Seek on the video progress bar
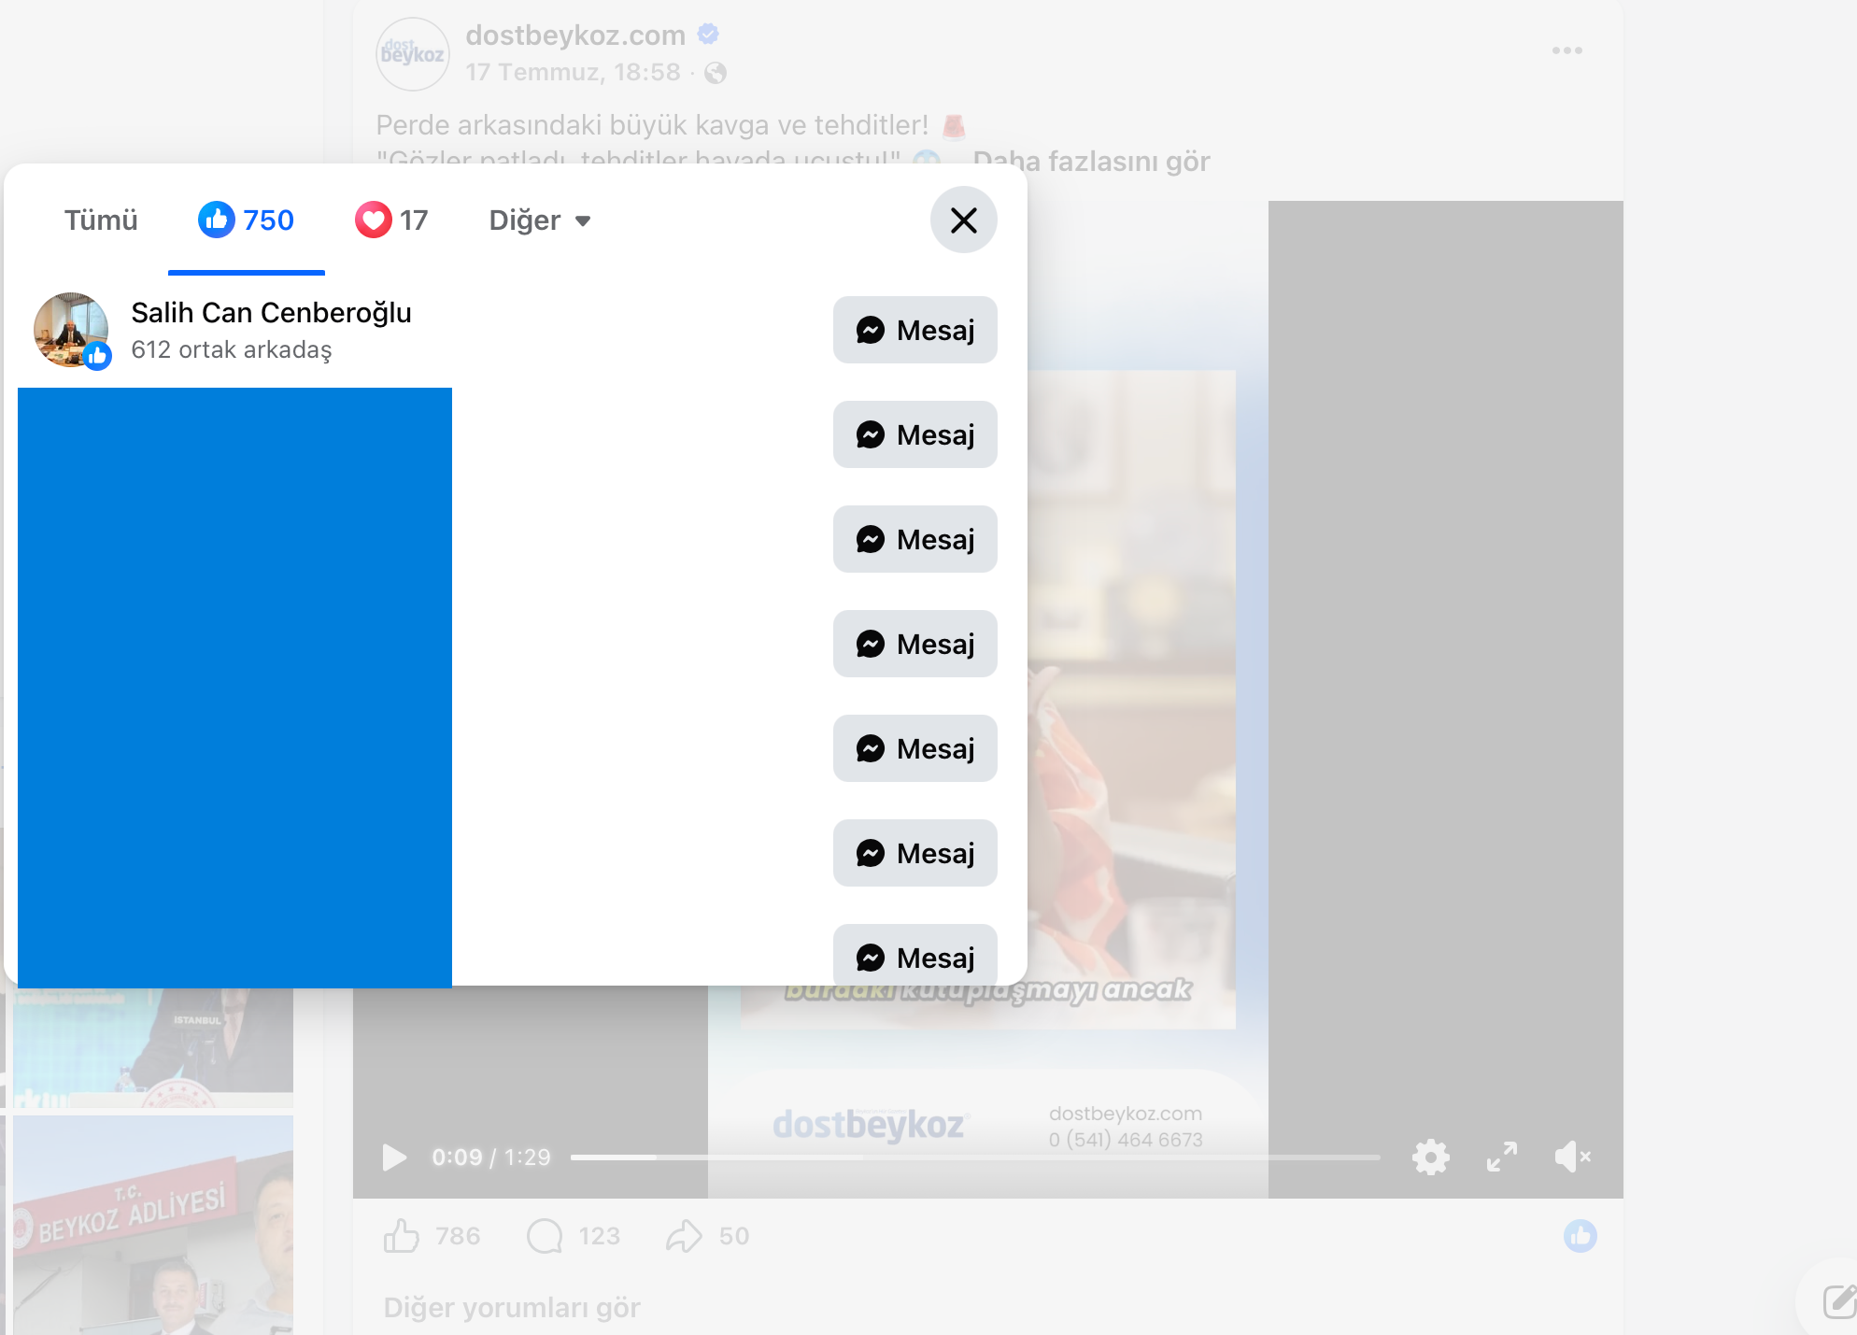The image size is (1857, 1335). pyautogui.click(x=975, y=1157)
